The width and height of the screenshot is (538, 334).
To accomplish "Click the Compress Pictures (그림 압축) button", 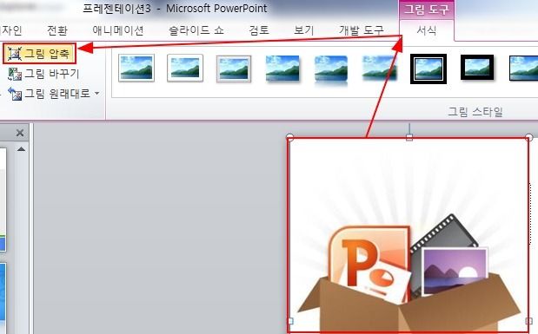I will [39, 54].
